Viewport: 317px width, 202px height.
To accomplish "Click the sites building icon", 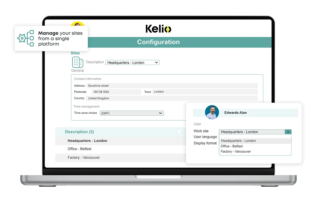I will pos(78,62).
